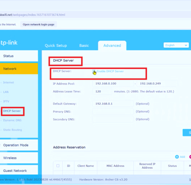Go to Internet settings under Network
Image resolution: width=191 pixels, height=185 pixels.
(x=9, y=82)
